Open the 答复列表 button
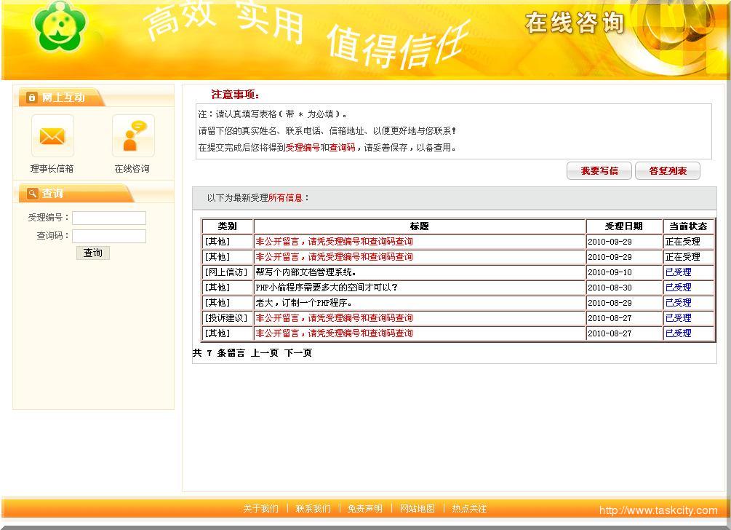This screenshot has height=530, width=731. [667, 171]
